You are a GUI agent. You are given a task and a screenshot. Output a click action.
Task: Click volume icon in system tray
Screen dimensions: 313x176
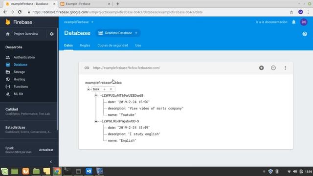point(295,172)
